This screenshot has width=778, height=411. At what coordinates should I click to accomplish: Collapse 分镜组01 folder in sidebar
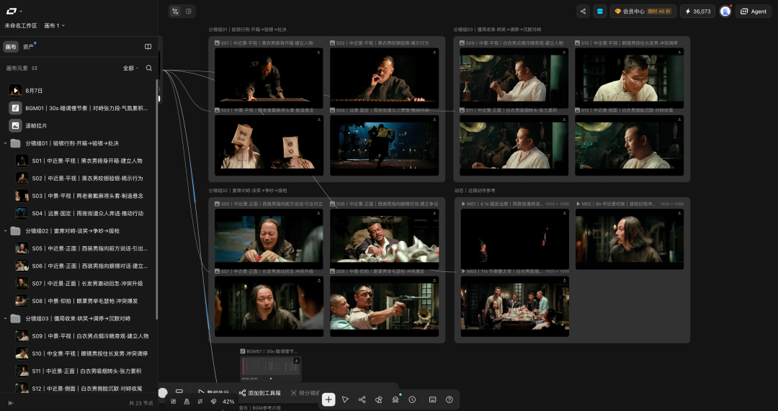6,143
